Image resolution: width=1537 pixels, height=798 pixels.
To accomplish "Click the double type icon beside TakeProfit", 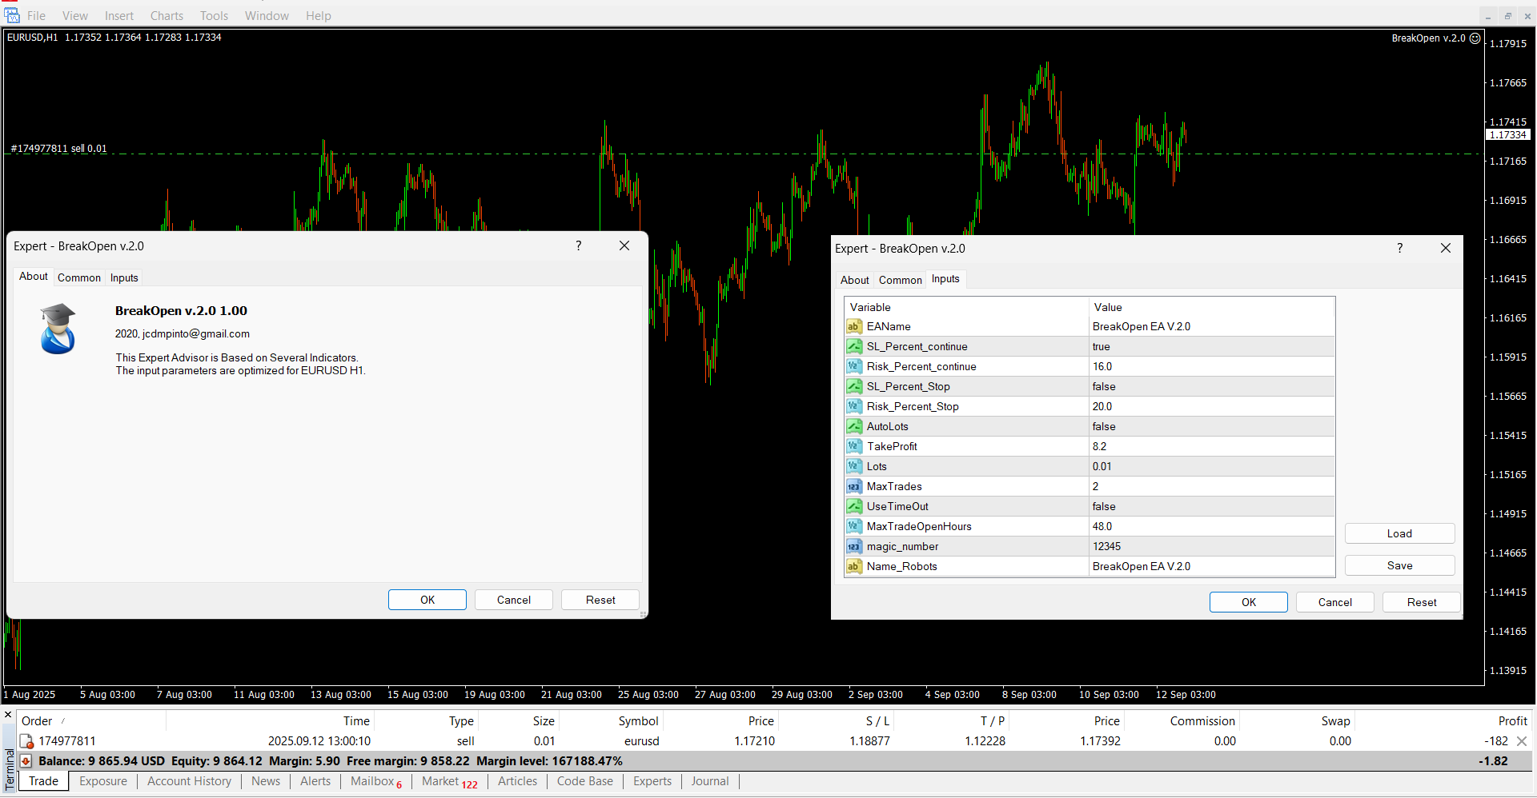I will 854,446.
